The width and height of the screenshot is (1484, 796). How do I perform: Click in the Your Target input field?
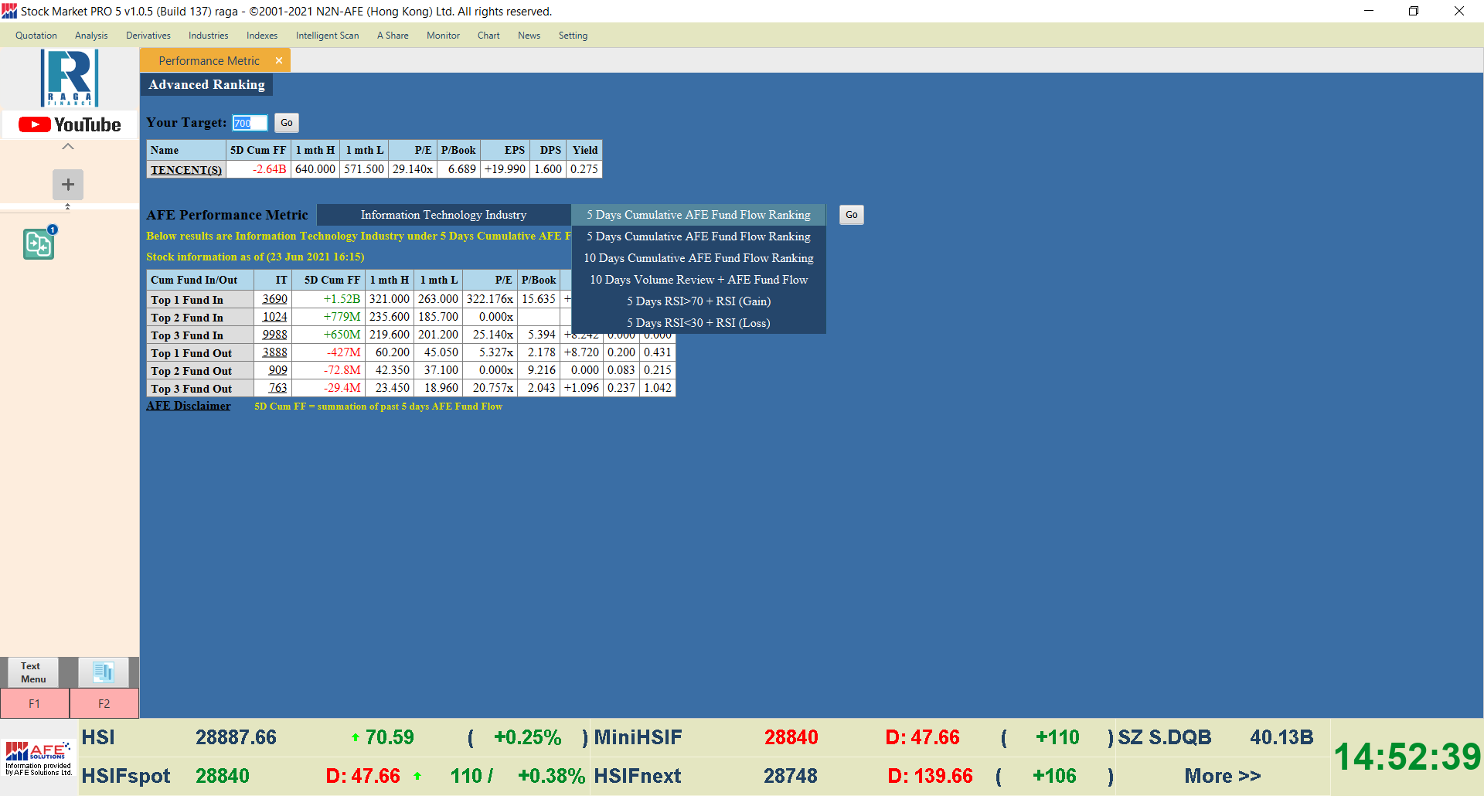(x=250, y=123)
